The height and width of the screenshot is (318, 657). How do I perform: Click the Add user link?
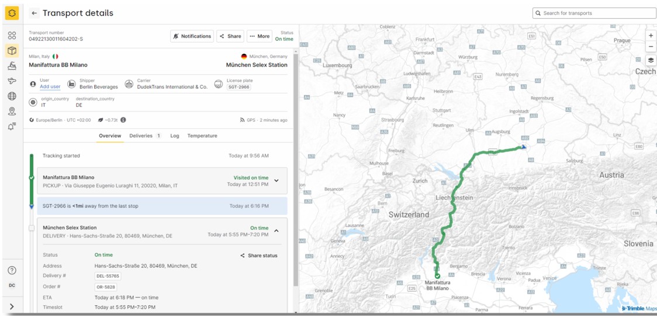pos(50,86)
